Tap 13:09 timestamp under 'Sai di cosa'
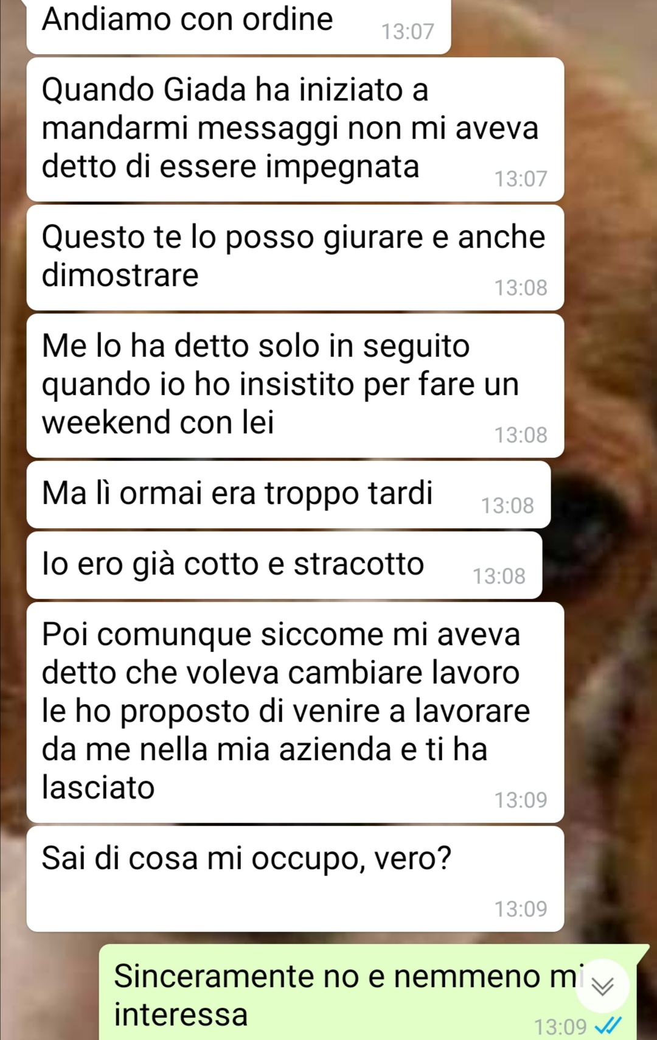The width and height of the screenshot is (657, 1040). tap(521, 909)
